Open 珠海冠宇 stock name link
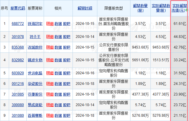Image resolution: width=189 pixels, height=121 pixels. [35, 24]
